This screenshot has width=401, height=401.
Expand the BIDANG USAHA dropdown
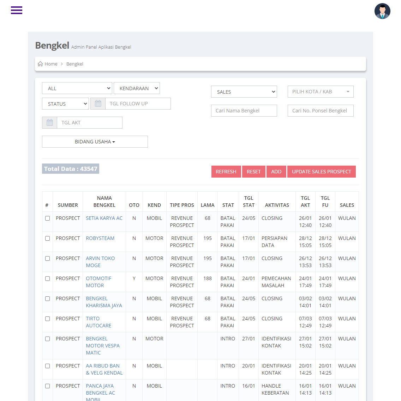(95, 142)
